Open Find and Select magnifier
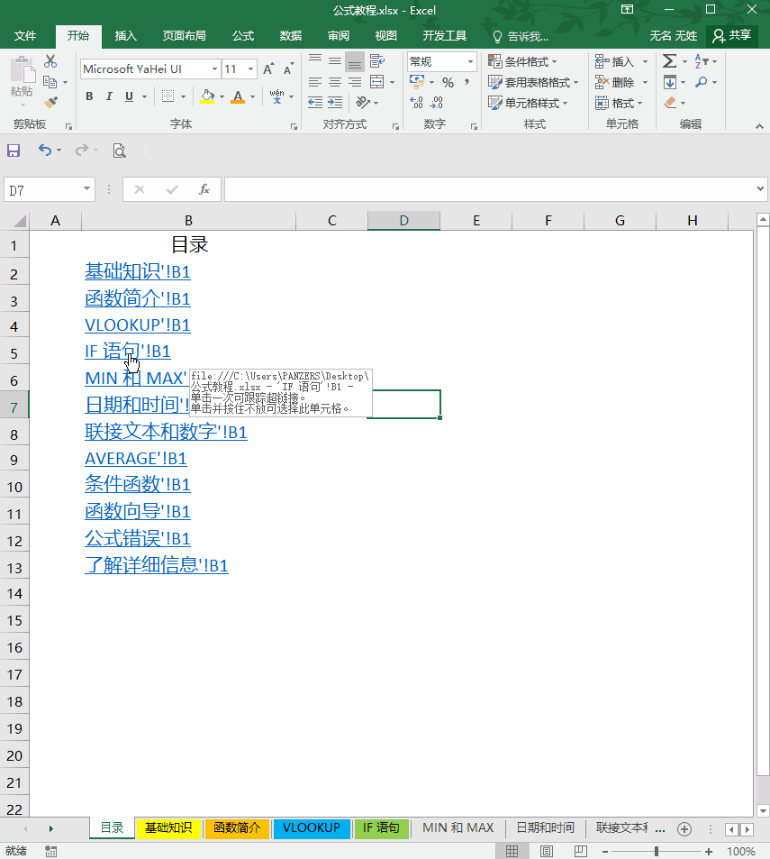770x859 pixels. point(702,82)
